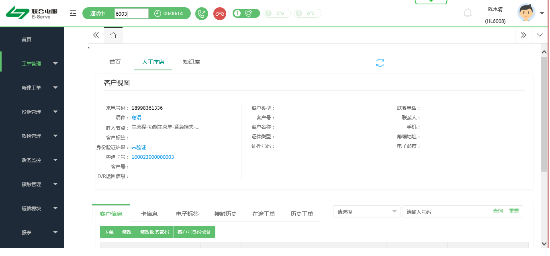Click the green call transfer icon
The image size is (550, 256).
[x=202, y=14]
